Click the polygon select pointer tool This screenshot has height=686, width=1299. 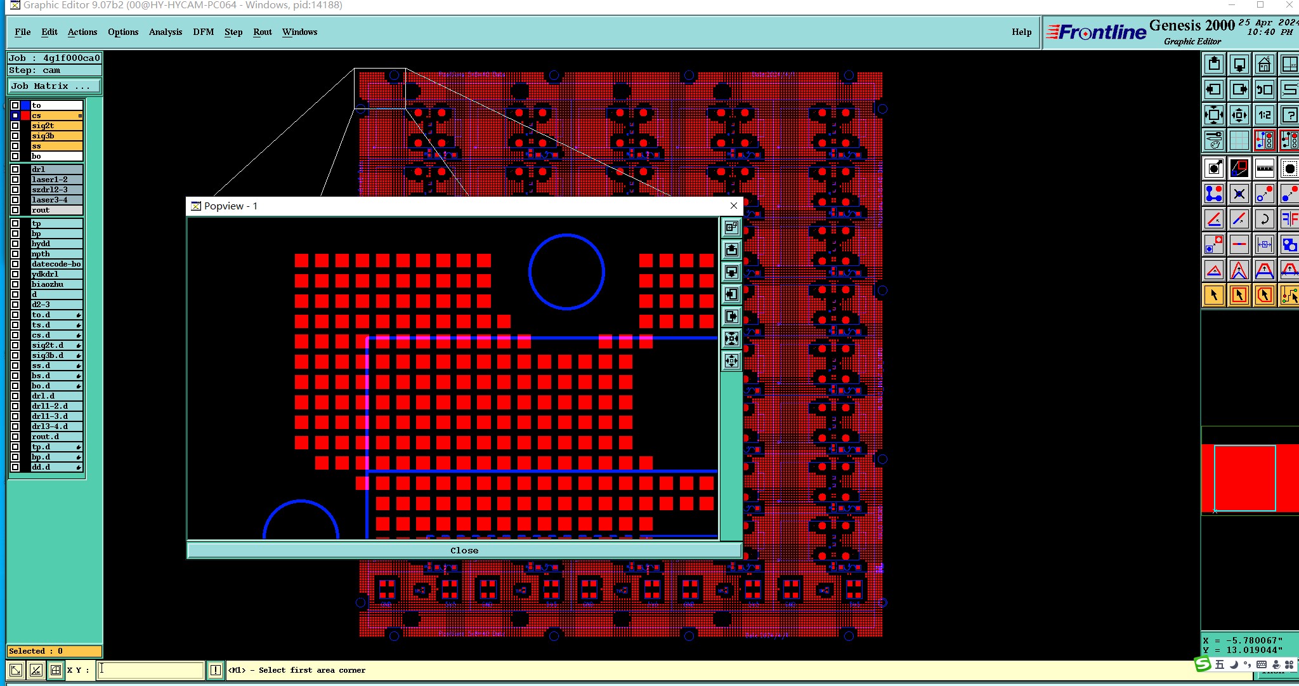click(1264, 295)
